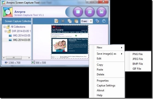Click the copy toolbar icon

(70, 21)
